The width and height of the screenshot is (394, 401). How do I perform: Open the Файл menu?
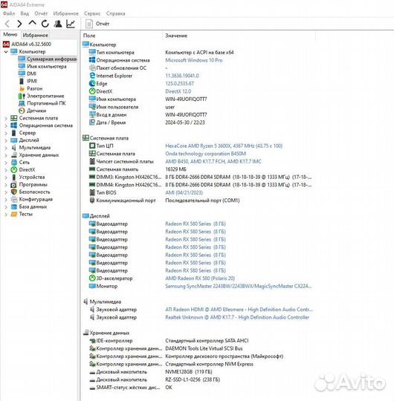[x=9, y=13]
